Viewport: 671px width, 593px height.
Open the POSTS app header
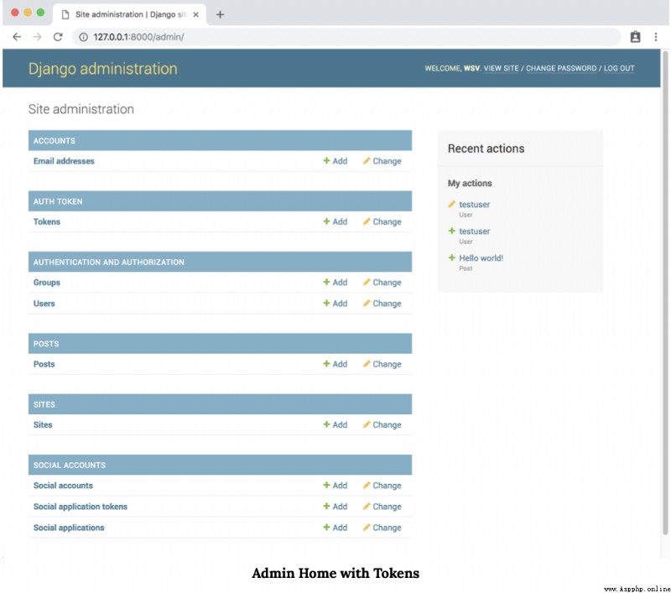tap(46, 344)
